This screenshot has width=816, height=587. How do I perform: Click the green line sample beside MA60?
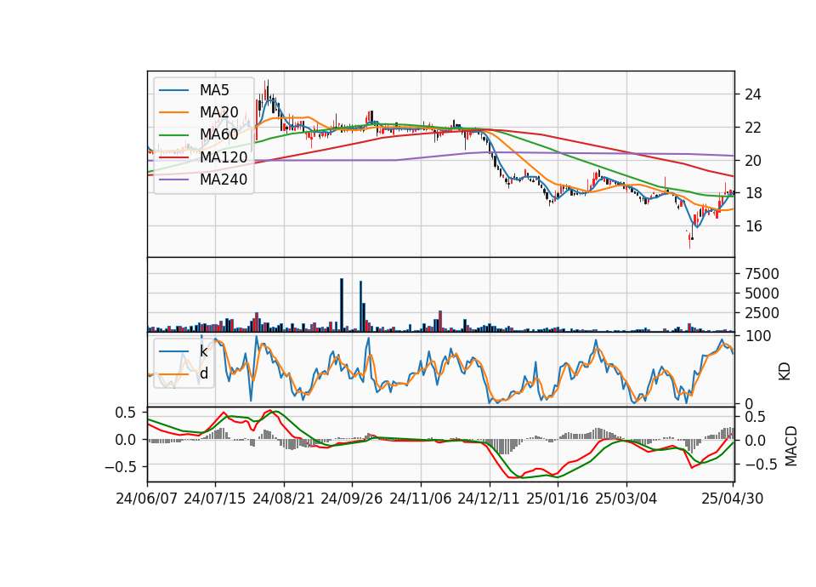tap(173, 135)
